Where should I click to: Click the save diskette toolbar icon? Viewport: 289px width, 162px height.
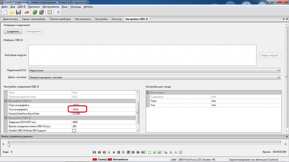click(18, 12)
